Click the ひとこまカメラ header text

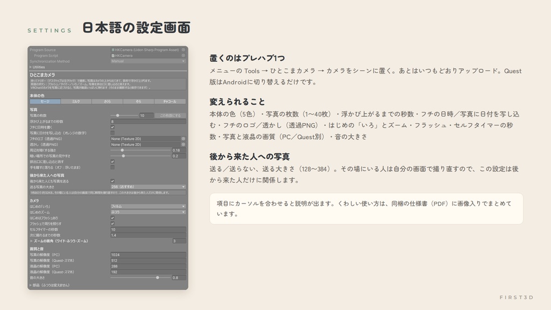42,75
